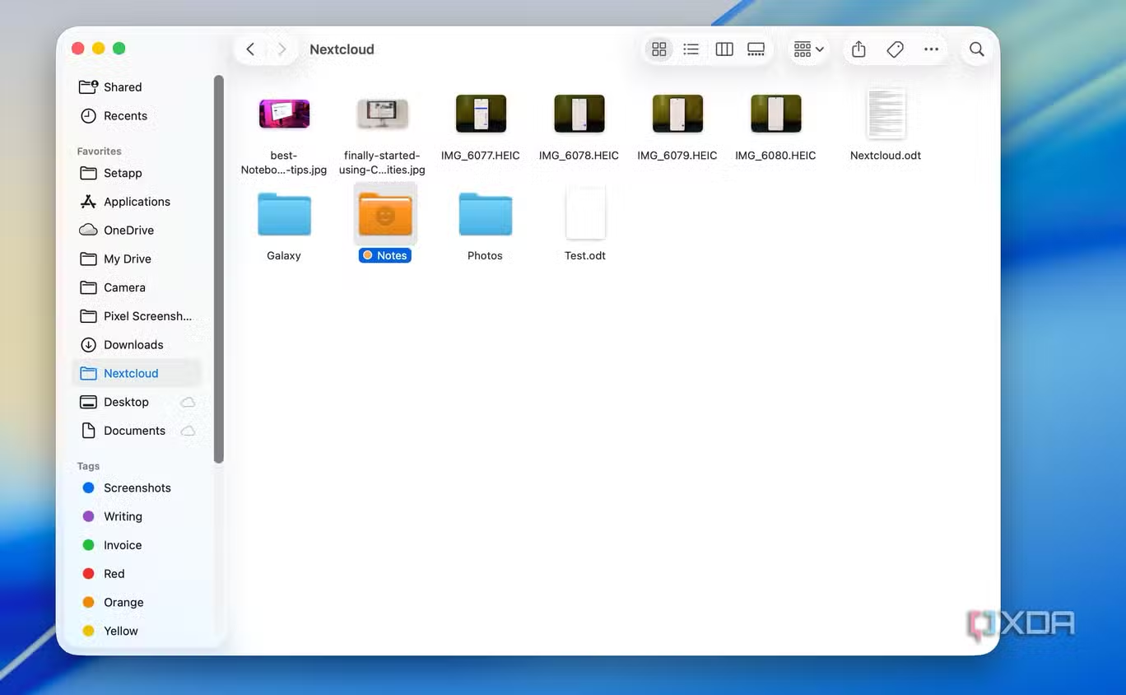1126x695 pixels.
Task: Select the Nextcloud.odt document icon
Action: click(886, 114)
